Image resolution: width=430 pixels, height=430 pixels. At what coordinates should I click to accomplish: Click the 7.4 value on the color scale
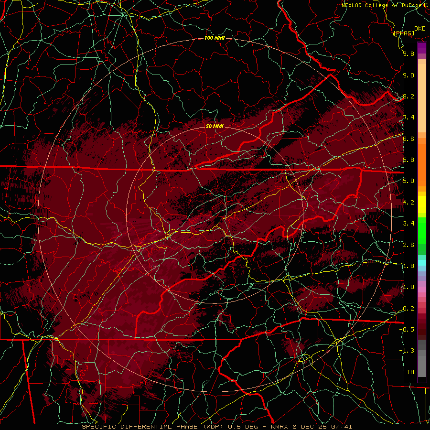pos(408,118)
